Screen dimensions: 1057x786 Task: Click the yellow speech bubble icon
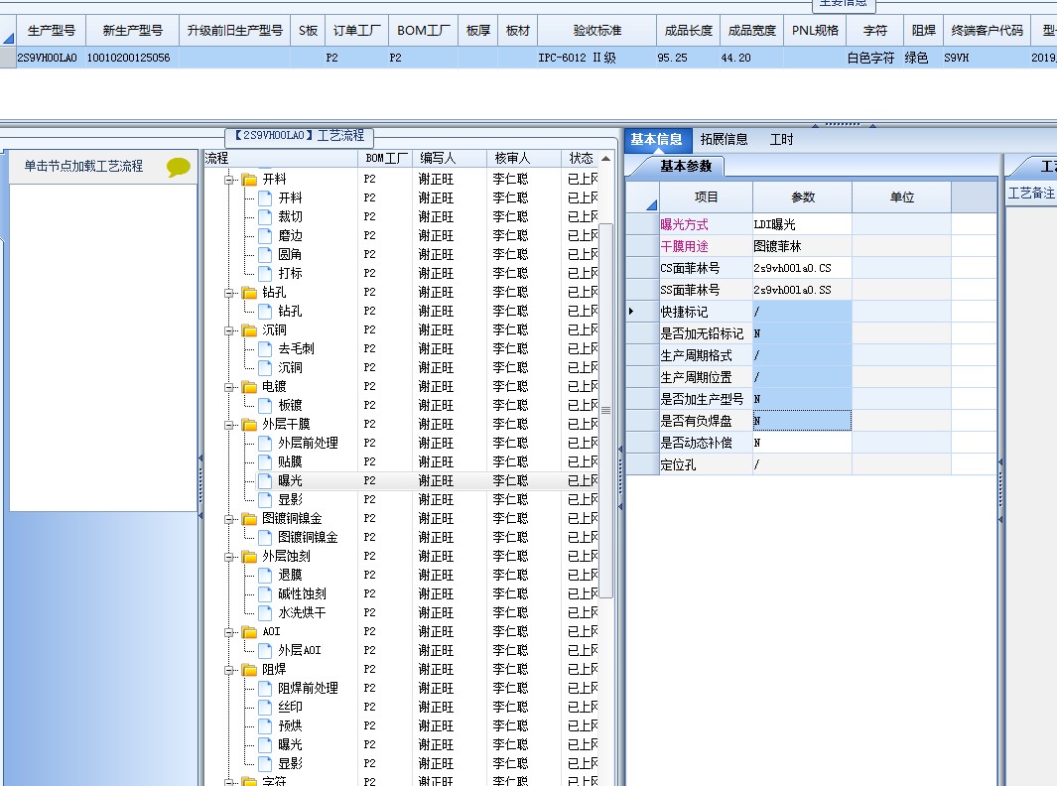[179, 167]
